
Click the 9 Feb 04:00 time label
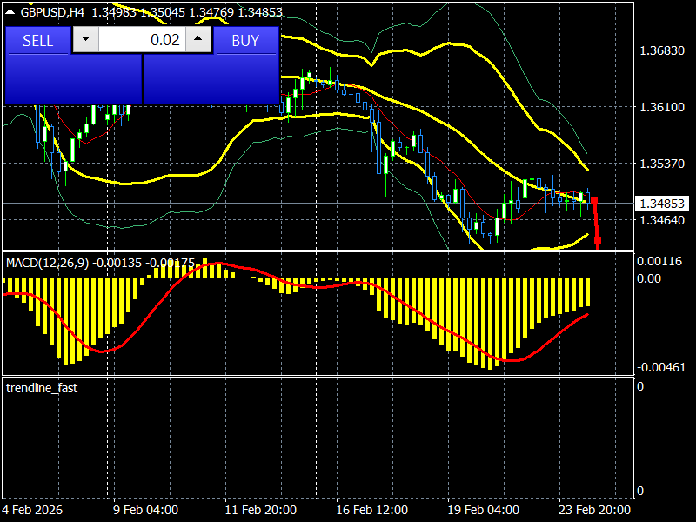click(145, 510)
